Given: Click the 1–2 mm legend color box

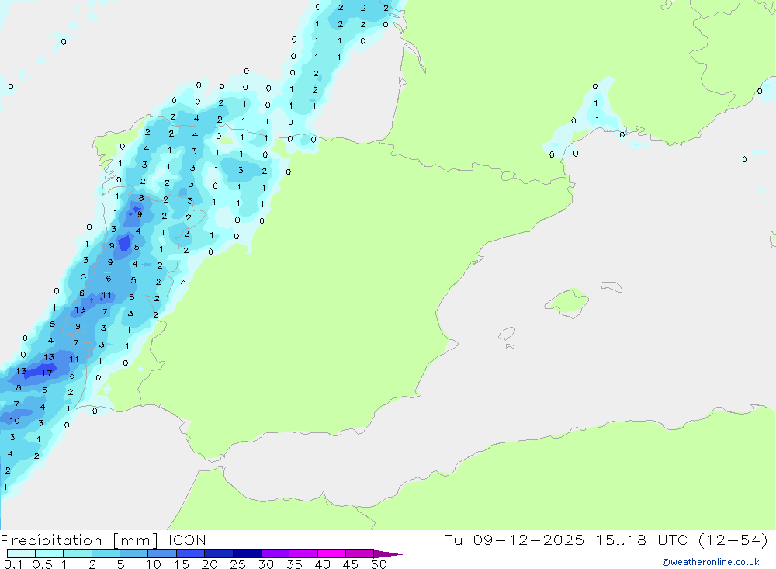Looking at the screenshot, I should click(78, 553).
